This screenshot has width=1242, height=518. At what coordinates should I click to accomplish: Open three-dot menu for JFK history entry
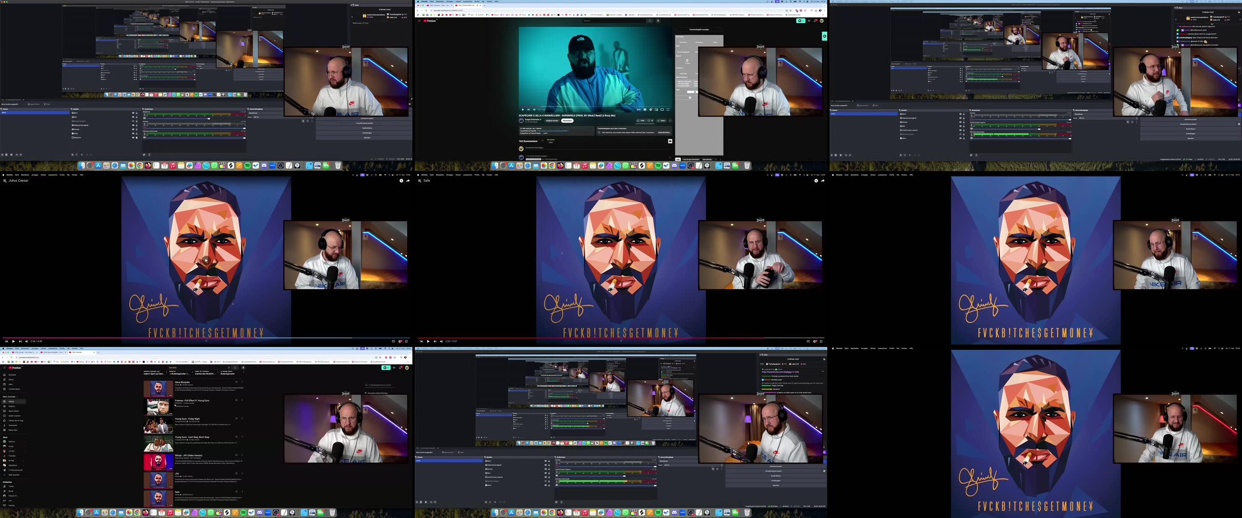tap(242, 473)
